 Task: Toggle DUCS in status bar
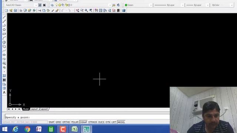101,122
